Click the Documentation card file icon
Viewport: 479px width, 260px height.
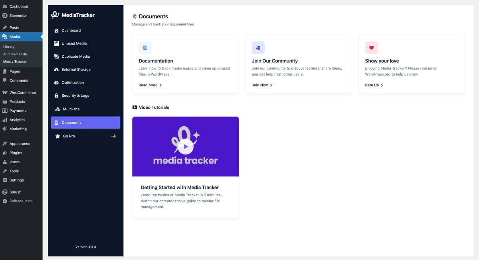(145, 48)
